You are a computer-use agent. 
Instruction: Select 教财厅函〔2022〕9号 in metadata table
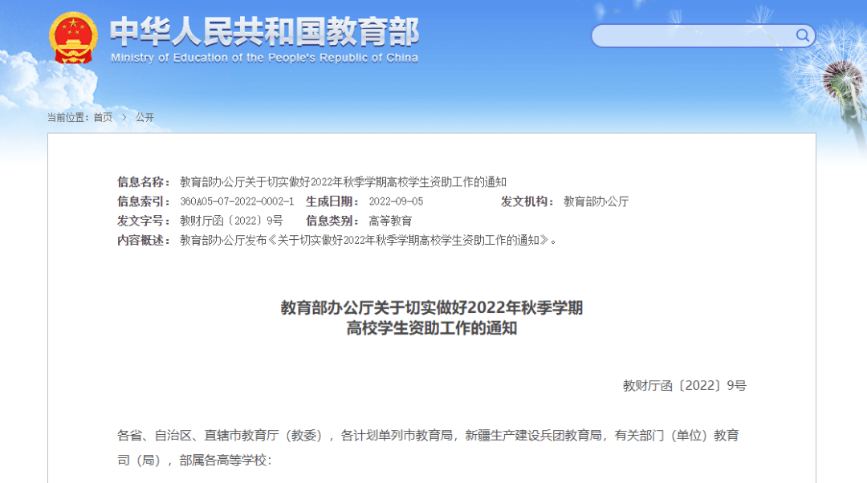231,221
